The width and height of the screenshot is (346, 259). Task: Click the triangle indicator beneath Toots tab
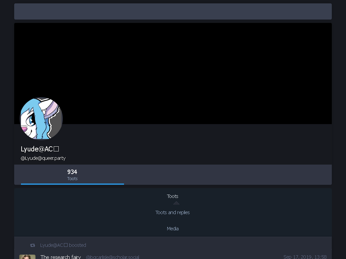pos(176,203)
